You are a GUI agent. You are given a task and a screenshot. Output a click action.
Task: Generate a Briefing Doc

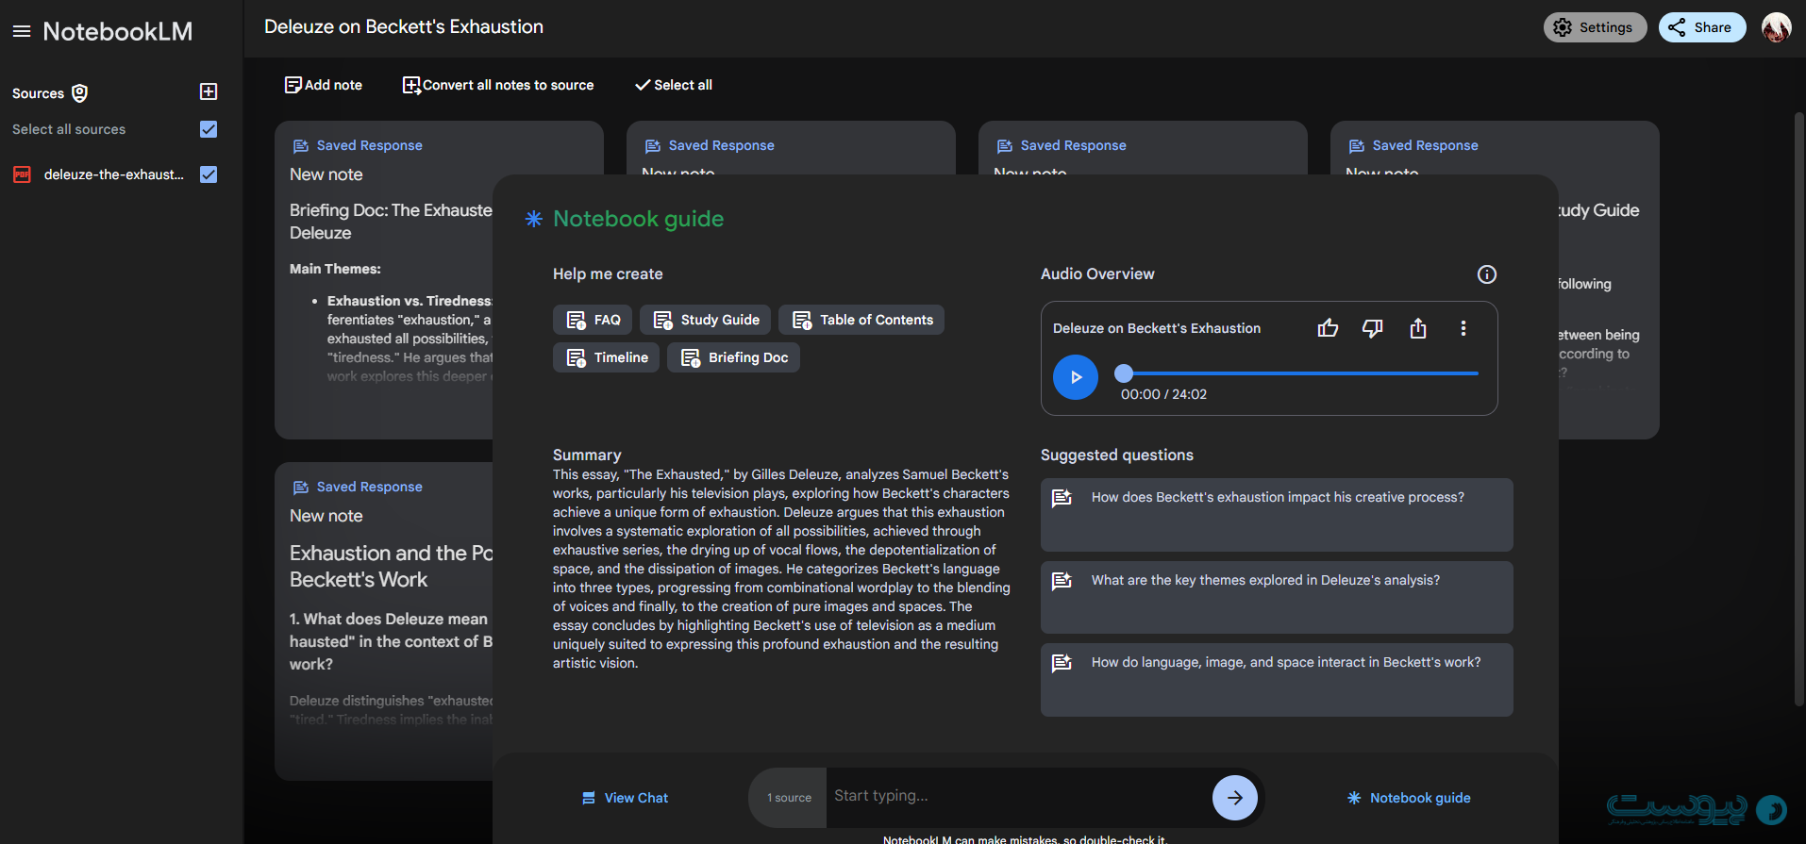[733, 357]
